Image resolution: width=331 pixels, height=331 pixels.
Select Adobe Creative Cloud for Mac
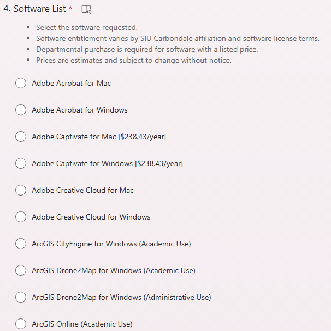pyautogui.click(x=21, y=190)
